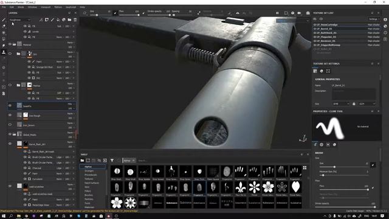This screenshot has height=219, width=389.
Task: Open the Python menu
Action: pos(58,7)
